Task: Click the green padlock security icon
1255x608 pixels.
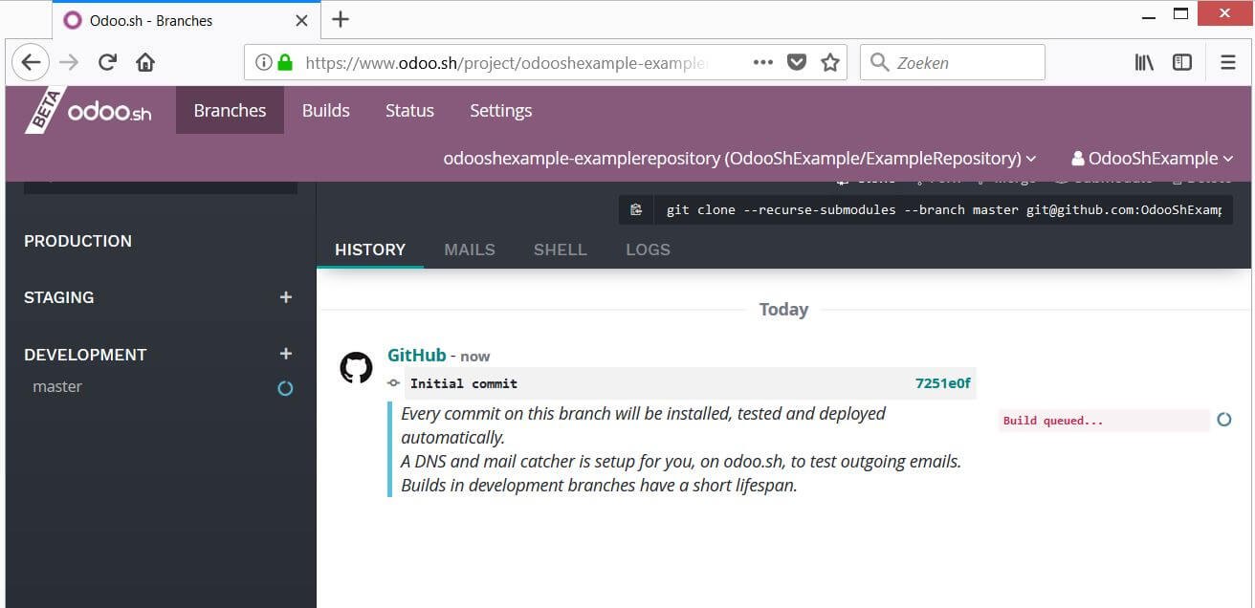Action: [284, 62]
